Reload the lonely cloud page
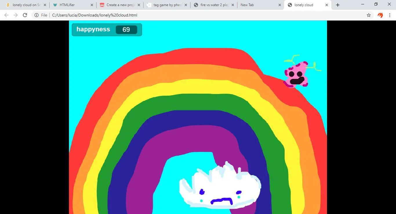The height and width of the screenshot is (214, 396). pos(25,15)
